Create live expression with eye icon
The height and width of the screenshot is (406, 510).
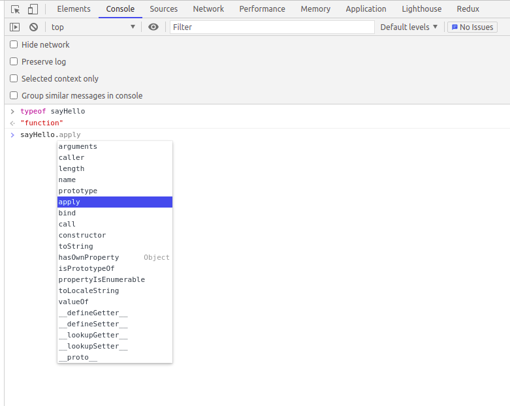pos(153,27)
